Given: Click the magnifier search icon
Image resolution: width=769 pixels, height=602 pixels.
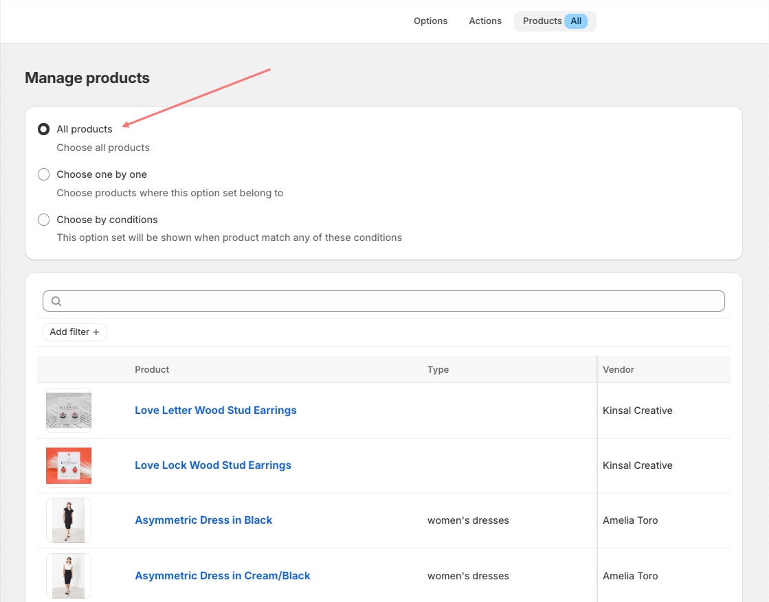Looking at the screenshot, I should tap(56, 301).
